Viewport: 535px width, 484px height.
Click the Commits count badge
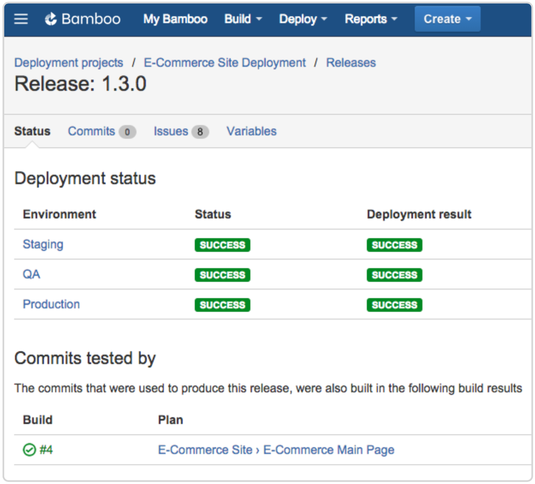(127, 132)
